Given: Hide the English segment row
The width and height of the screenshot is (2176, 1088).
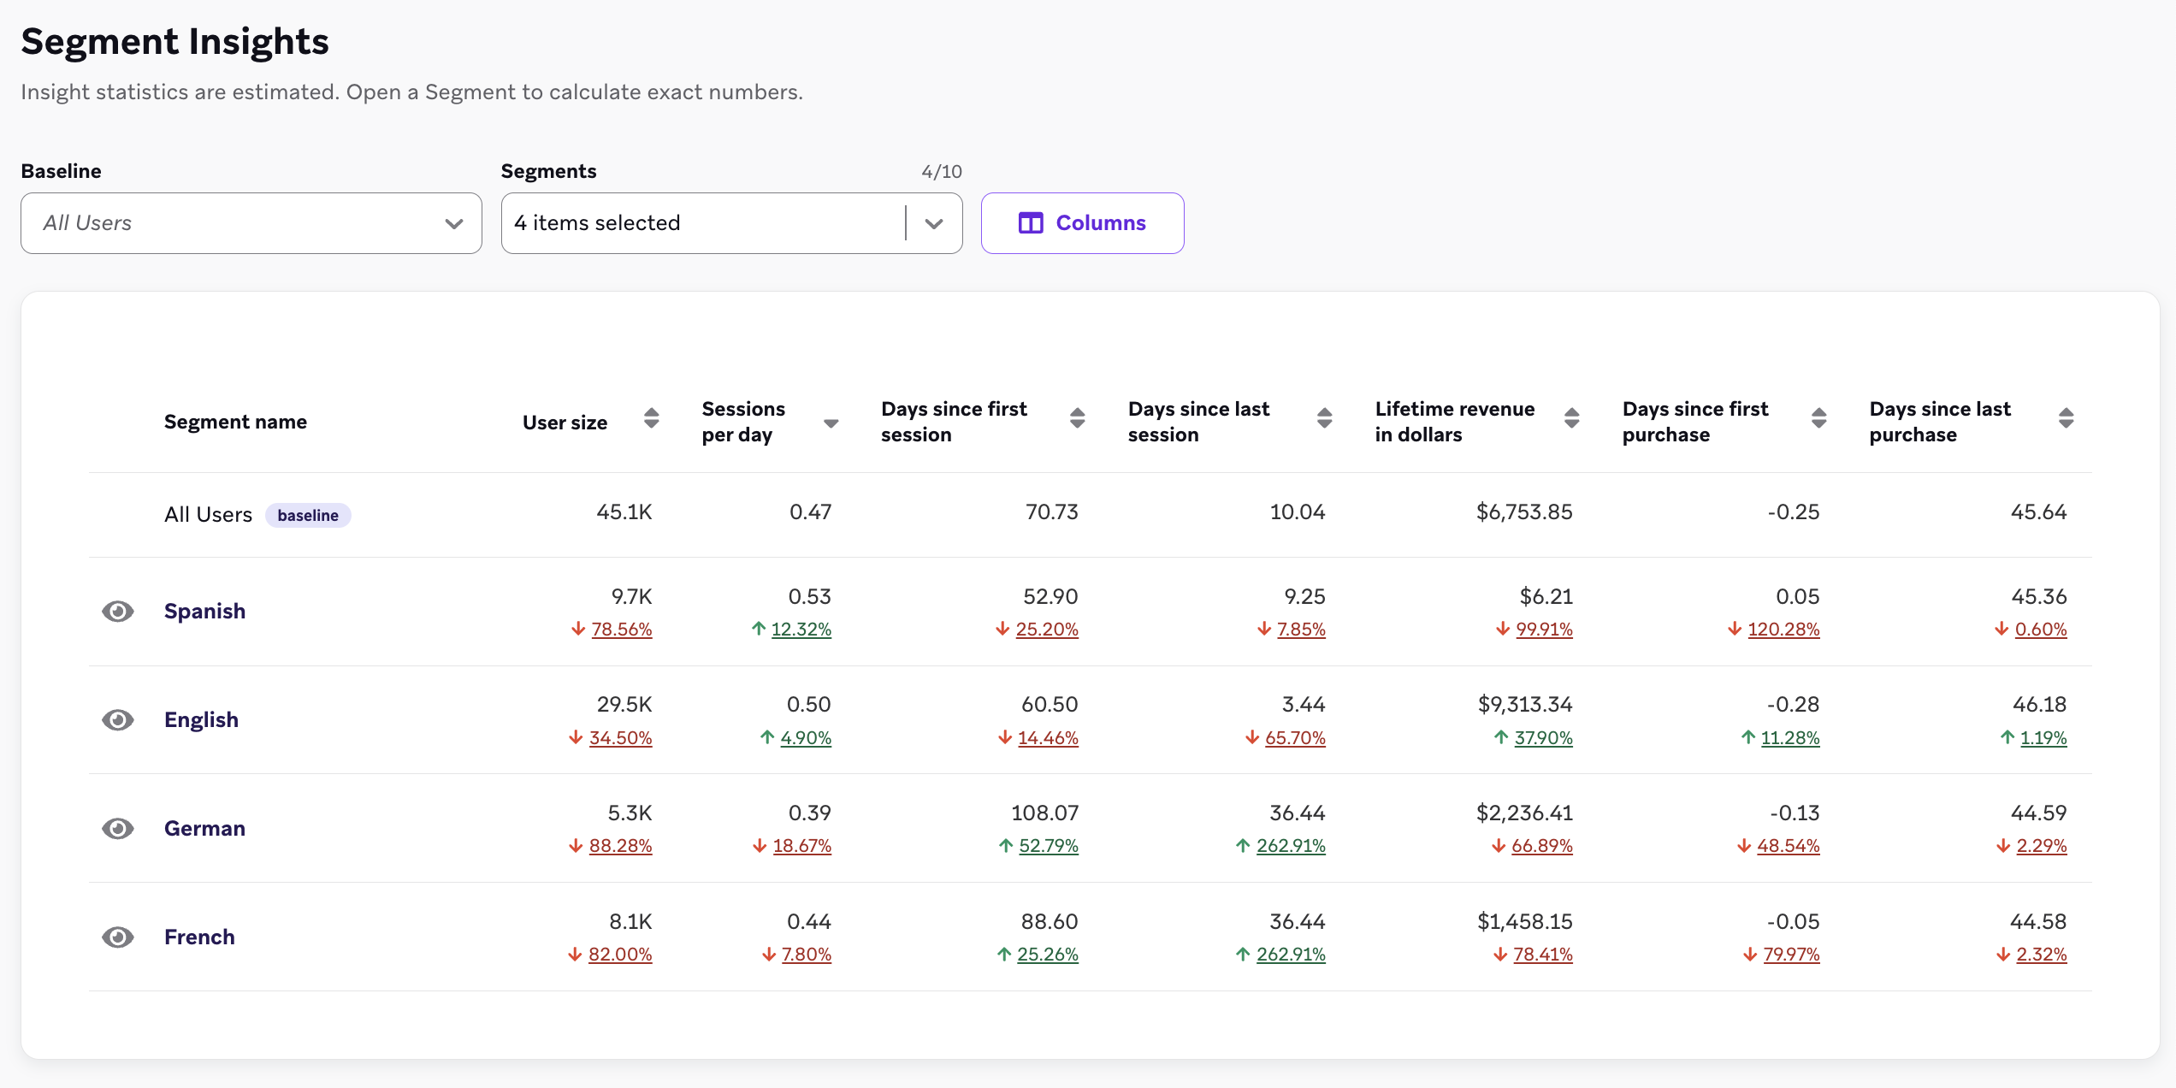Looking at the screenshot, I should coord(118,720).
